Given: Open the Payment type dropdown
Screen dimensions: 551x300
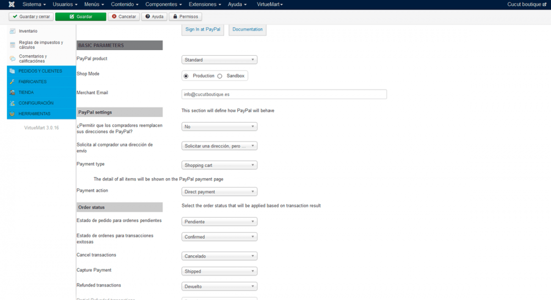Looking at the screenshot, I should (x=219, y=165).
